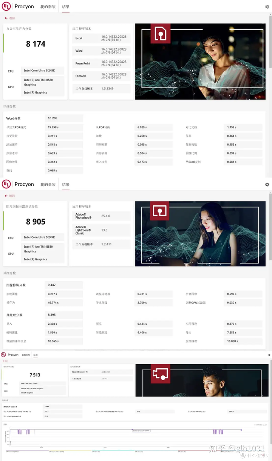Click the vertical scrollbar of office productivity window
The width and height of the screenshot is (272, 461).
tap(270, 42)
